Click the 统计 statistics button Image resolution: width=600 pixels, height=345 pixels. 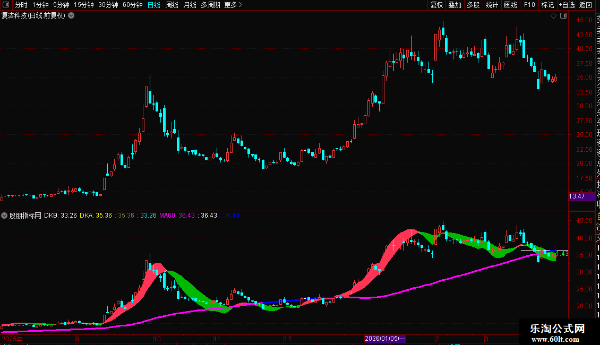pos(492,5)
